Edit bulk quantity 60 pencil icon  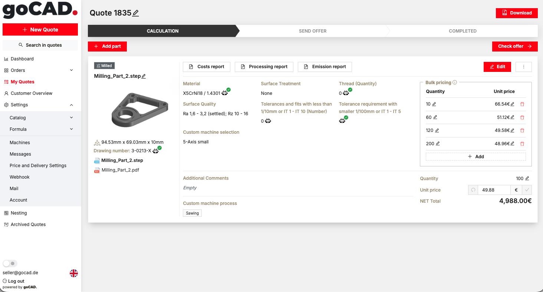tap(435, 117)
